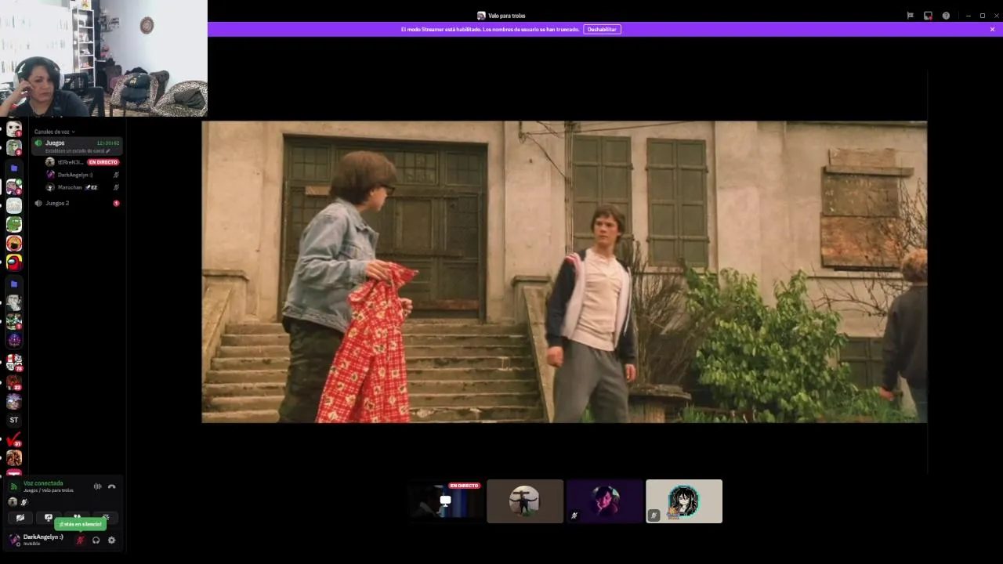Screen dimensions: 1003x564
Task: Select the second participant tile with gray avatar
Action: 525,501
